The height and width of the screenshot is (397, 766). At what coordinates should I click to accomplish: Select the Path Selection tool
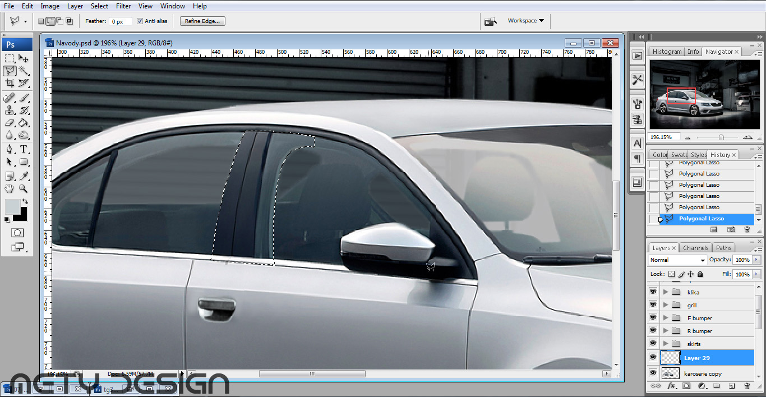10,162
